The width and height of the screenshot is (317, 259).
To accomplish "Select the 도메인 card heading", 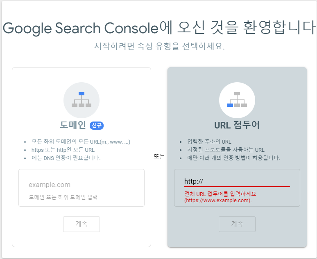I will click(x=73, y=125).
